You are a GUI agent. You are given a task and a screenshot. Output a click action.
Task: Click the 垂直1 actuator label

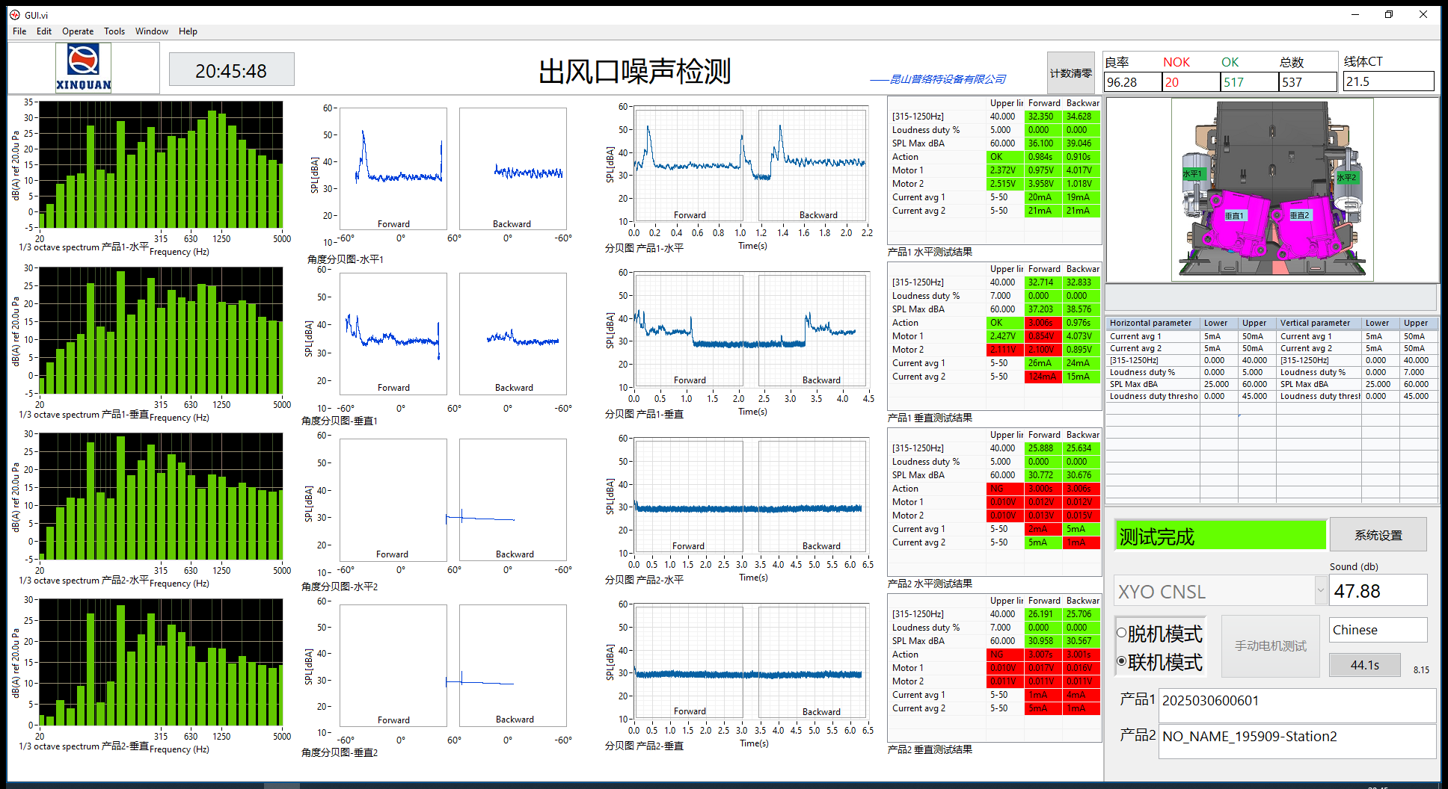click(1234, 215)
